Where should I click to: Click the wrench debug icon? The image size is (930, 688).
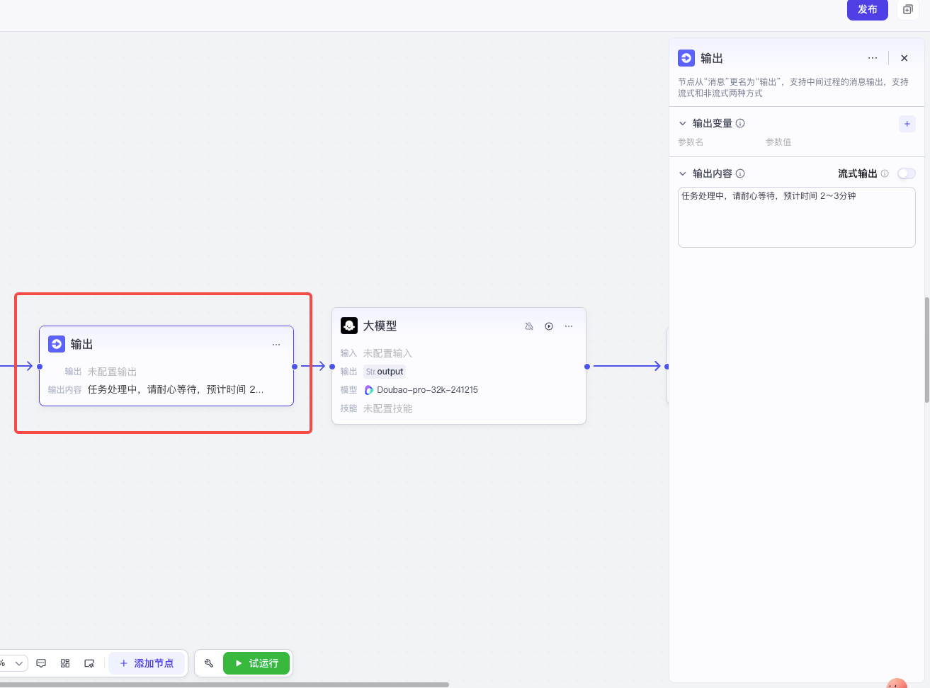point(209,663)
